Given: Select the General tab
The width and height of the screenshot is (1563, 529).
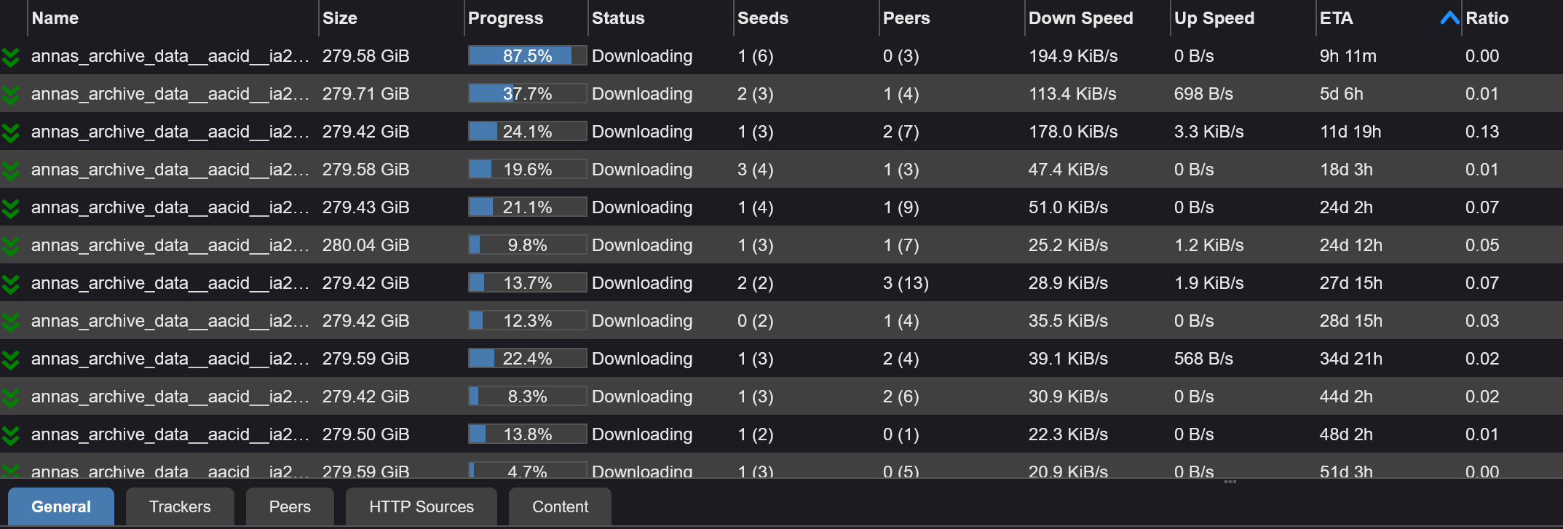Looking at the screenshot, I should [61, 506].
